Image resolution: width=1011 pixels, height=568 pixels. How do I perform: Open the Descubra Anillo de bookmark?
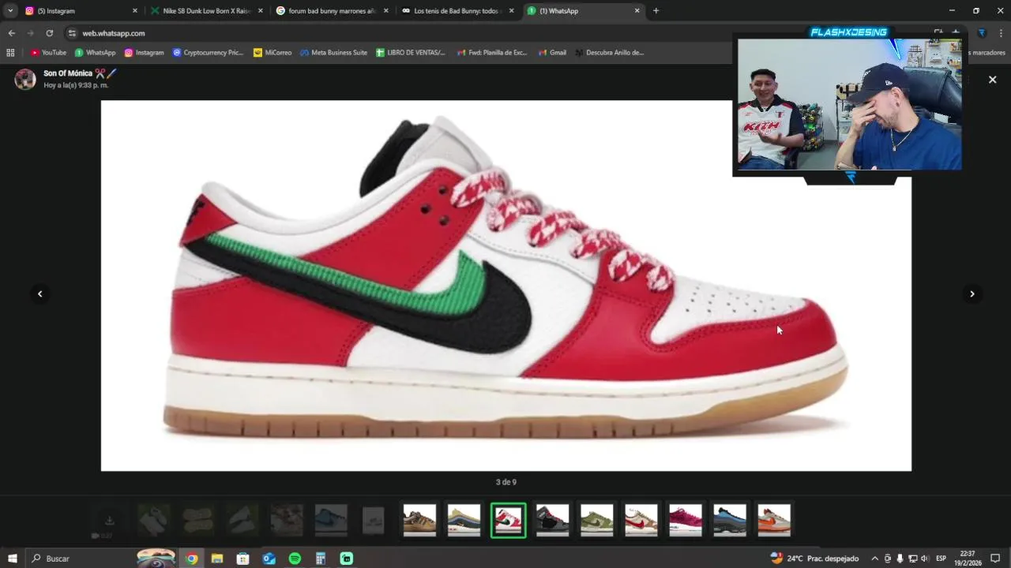pos(609,53)
